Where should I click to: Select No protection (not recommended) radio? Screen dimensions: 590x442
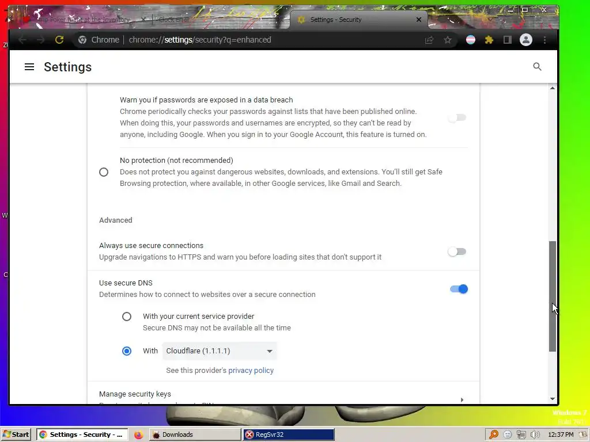(x=104, y=172)
